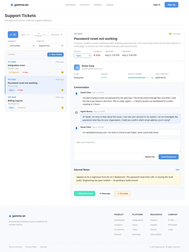This screenshot has height=252, width=189.
Task: Open footer Profile link
Action: 171,220
